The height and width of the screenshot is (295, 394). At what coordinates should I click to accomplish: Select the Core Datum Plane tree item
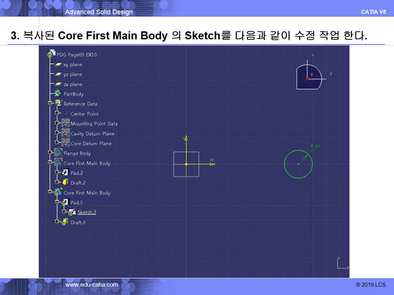point(91,143)
